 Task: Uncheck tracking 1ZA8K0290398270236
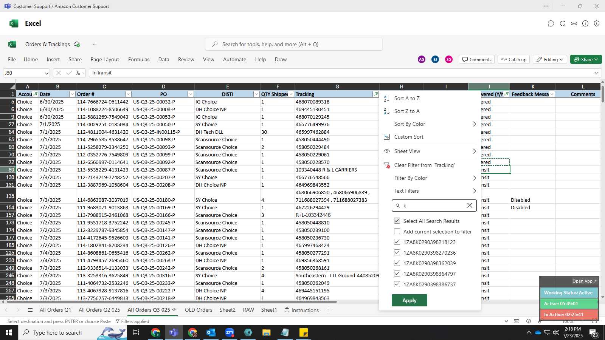click(x=397, y=252)
